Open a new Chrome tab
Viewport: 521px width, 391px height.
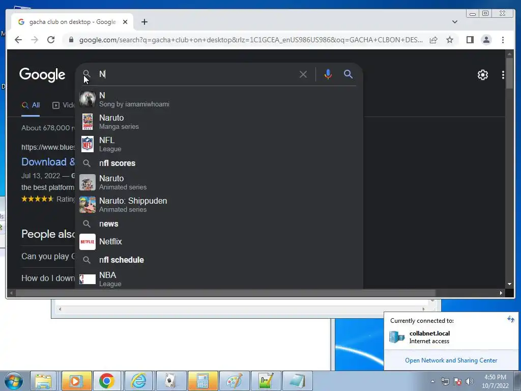coord(144,22)
